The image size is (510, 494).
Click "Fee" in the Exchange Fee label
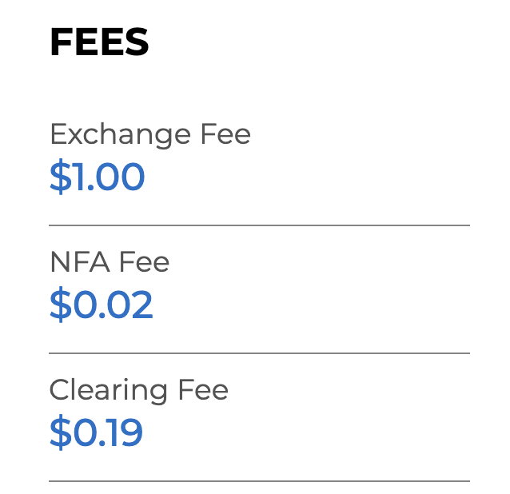click(224, 134)
